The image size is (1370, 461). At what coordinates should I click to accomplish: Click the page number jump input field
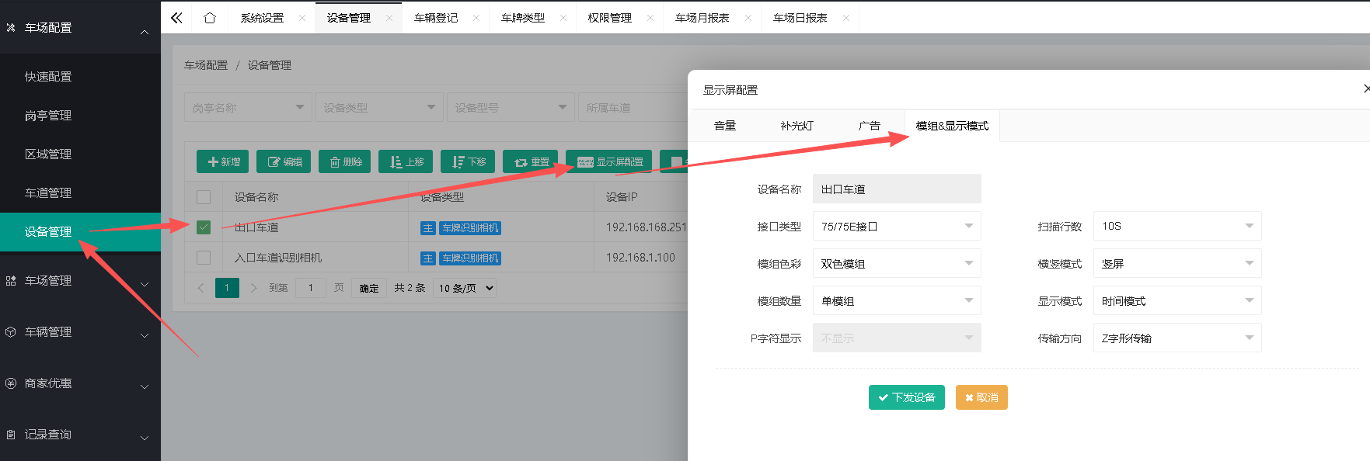pos(311,288)
